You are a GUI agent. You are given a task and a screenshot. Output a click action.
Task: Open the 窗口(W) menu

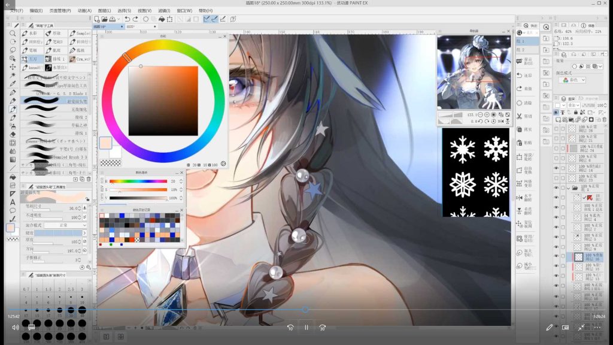[184, 11]
